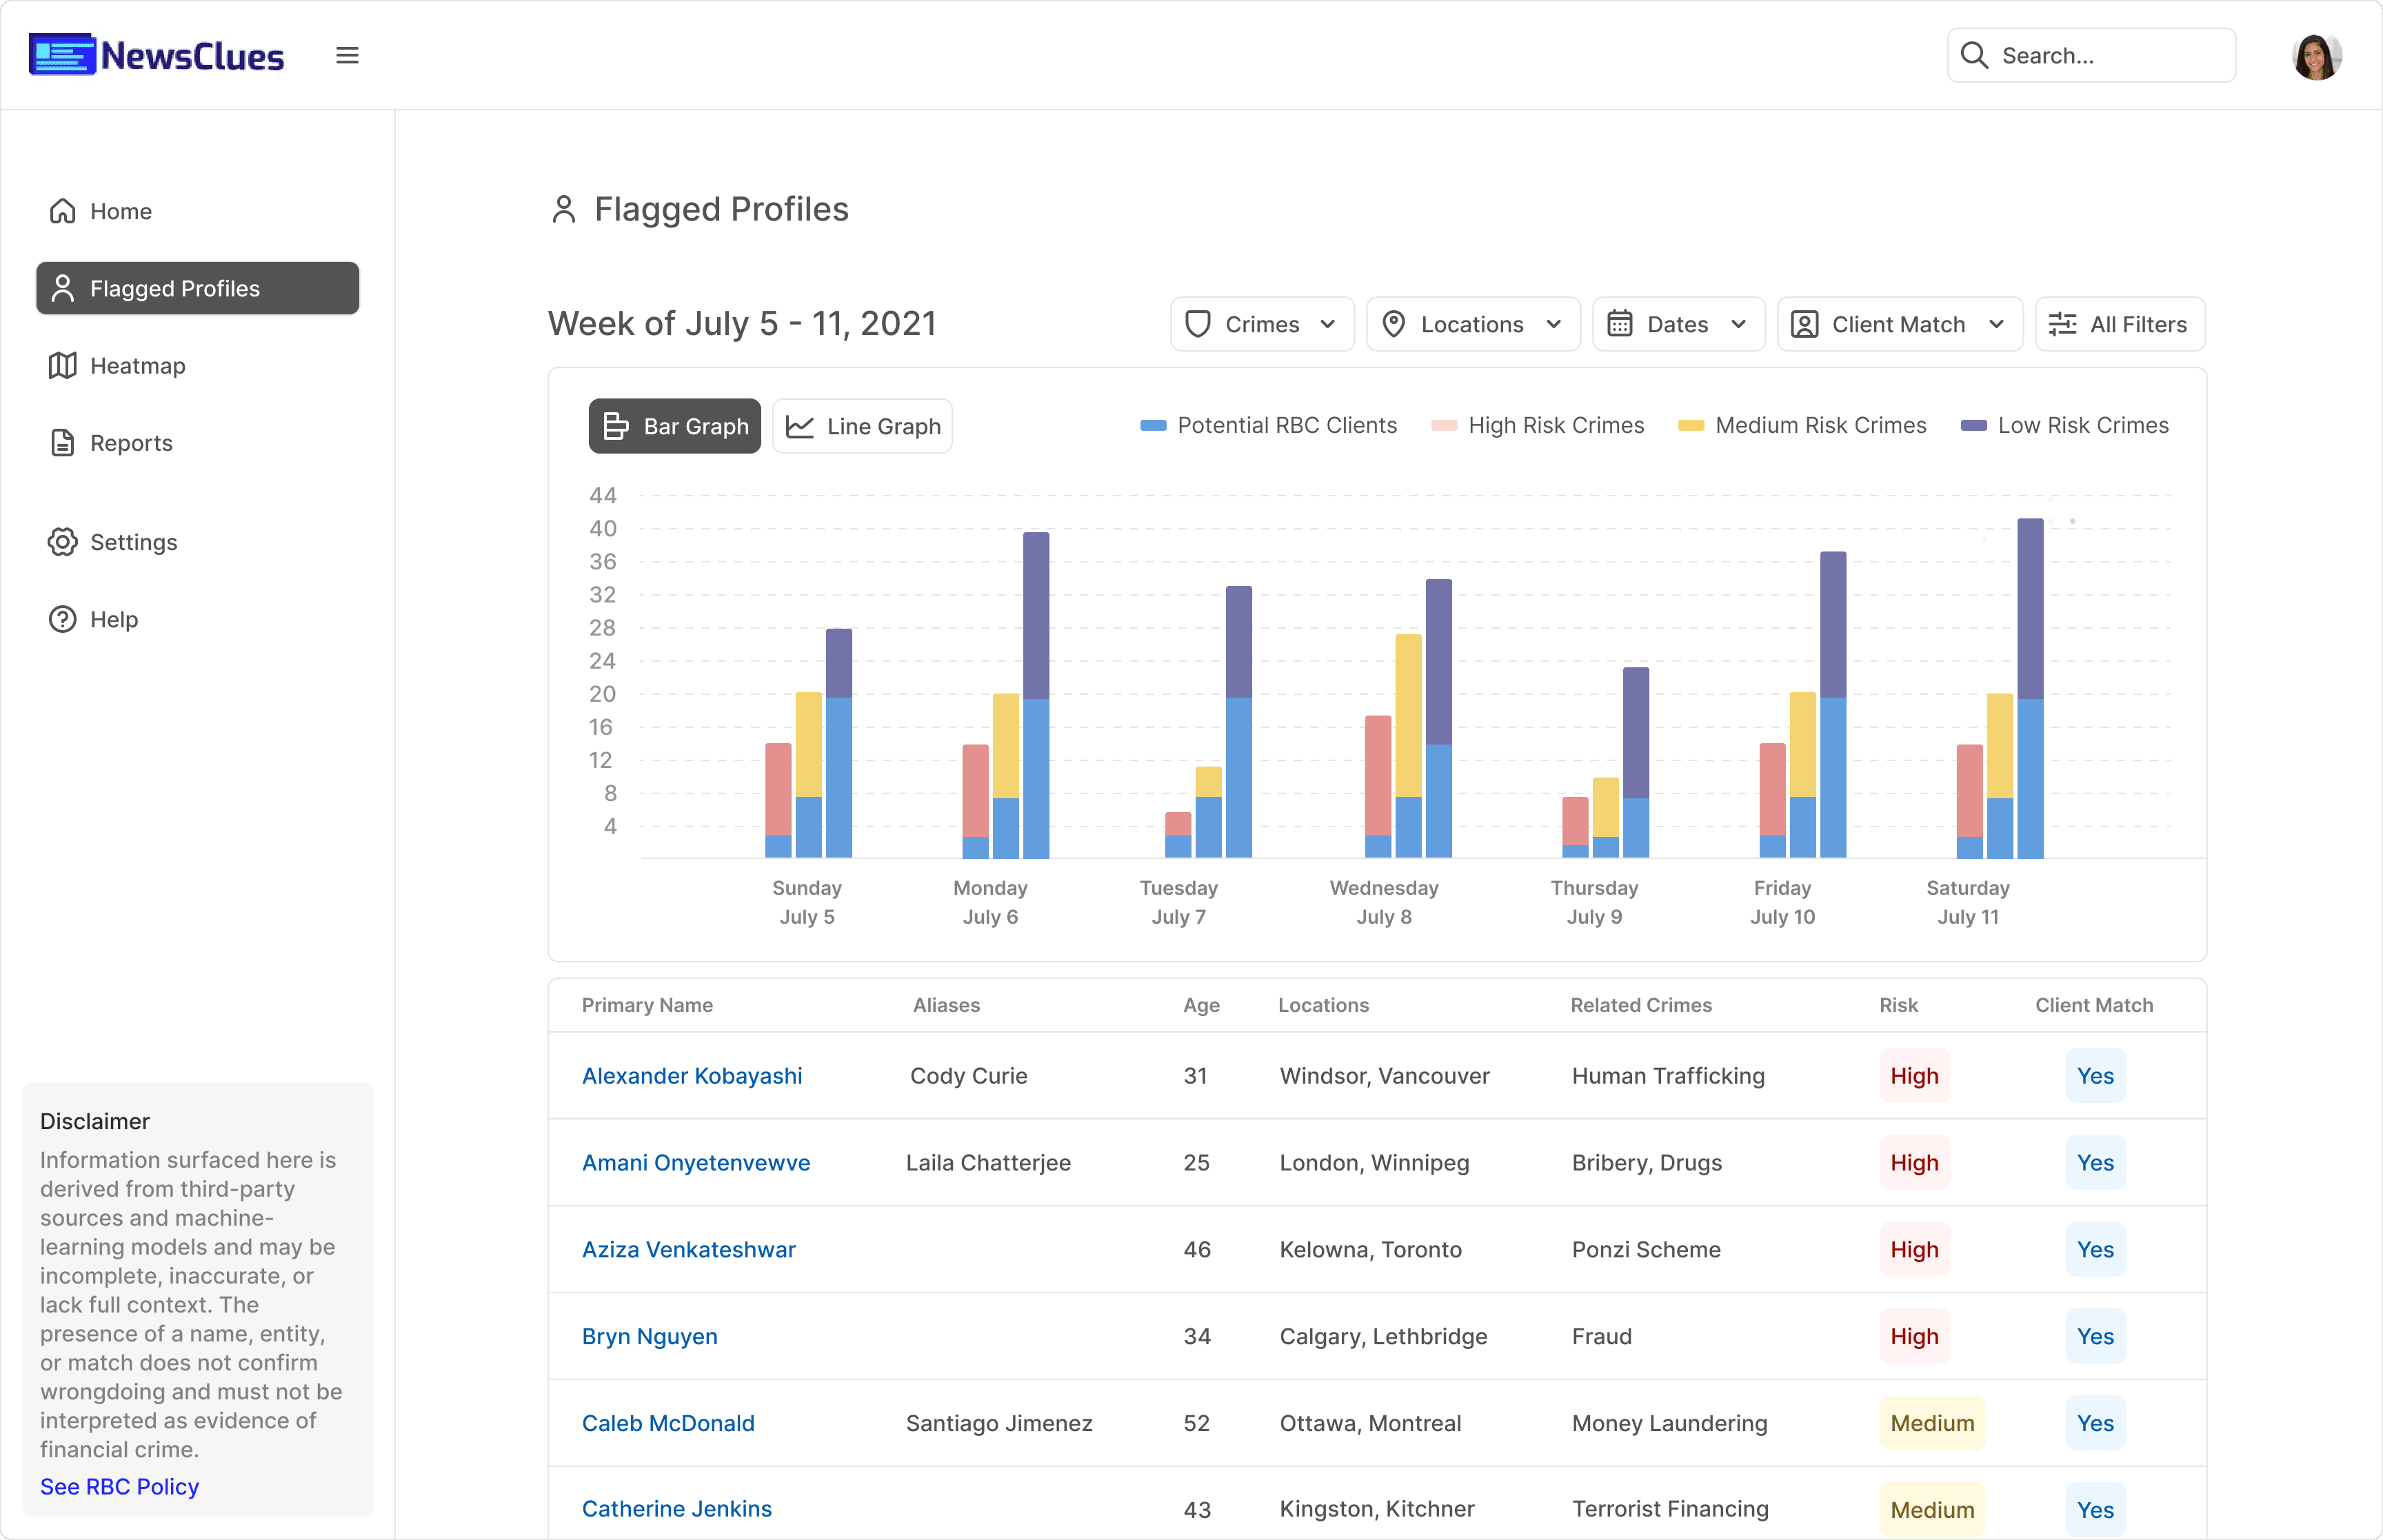Screen dimensions: 2383x1540
Task: Click the Reports document icon
Action: (63, 443)
